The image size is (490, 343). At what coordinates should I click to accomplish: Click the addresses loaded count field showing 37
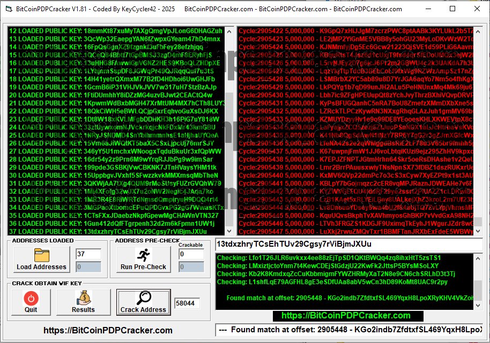click(88, 254)
